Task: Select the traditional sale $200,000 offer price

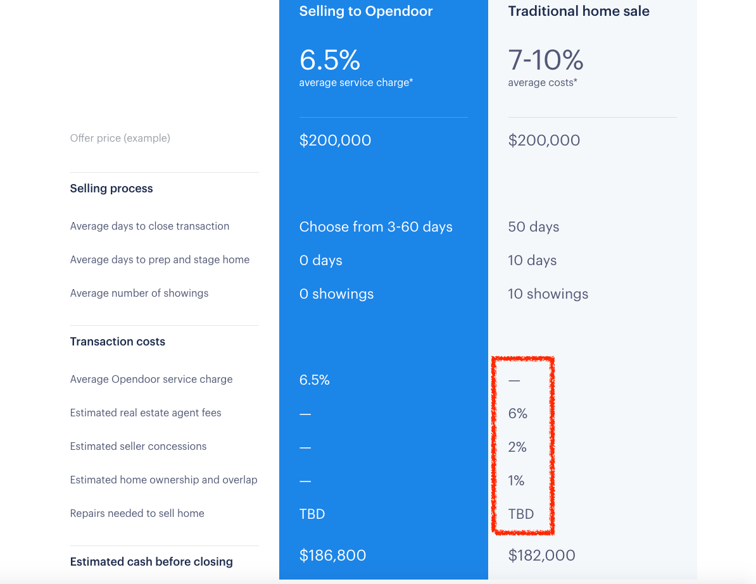Action: [544, 140]
